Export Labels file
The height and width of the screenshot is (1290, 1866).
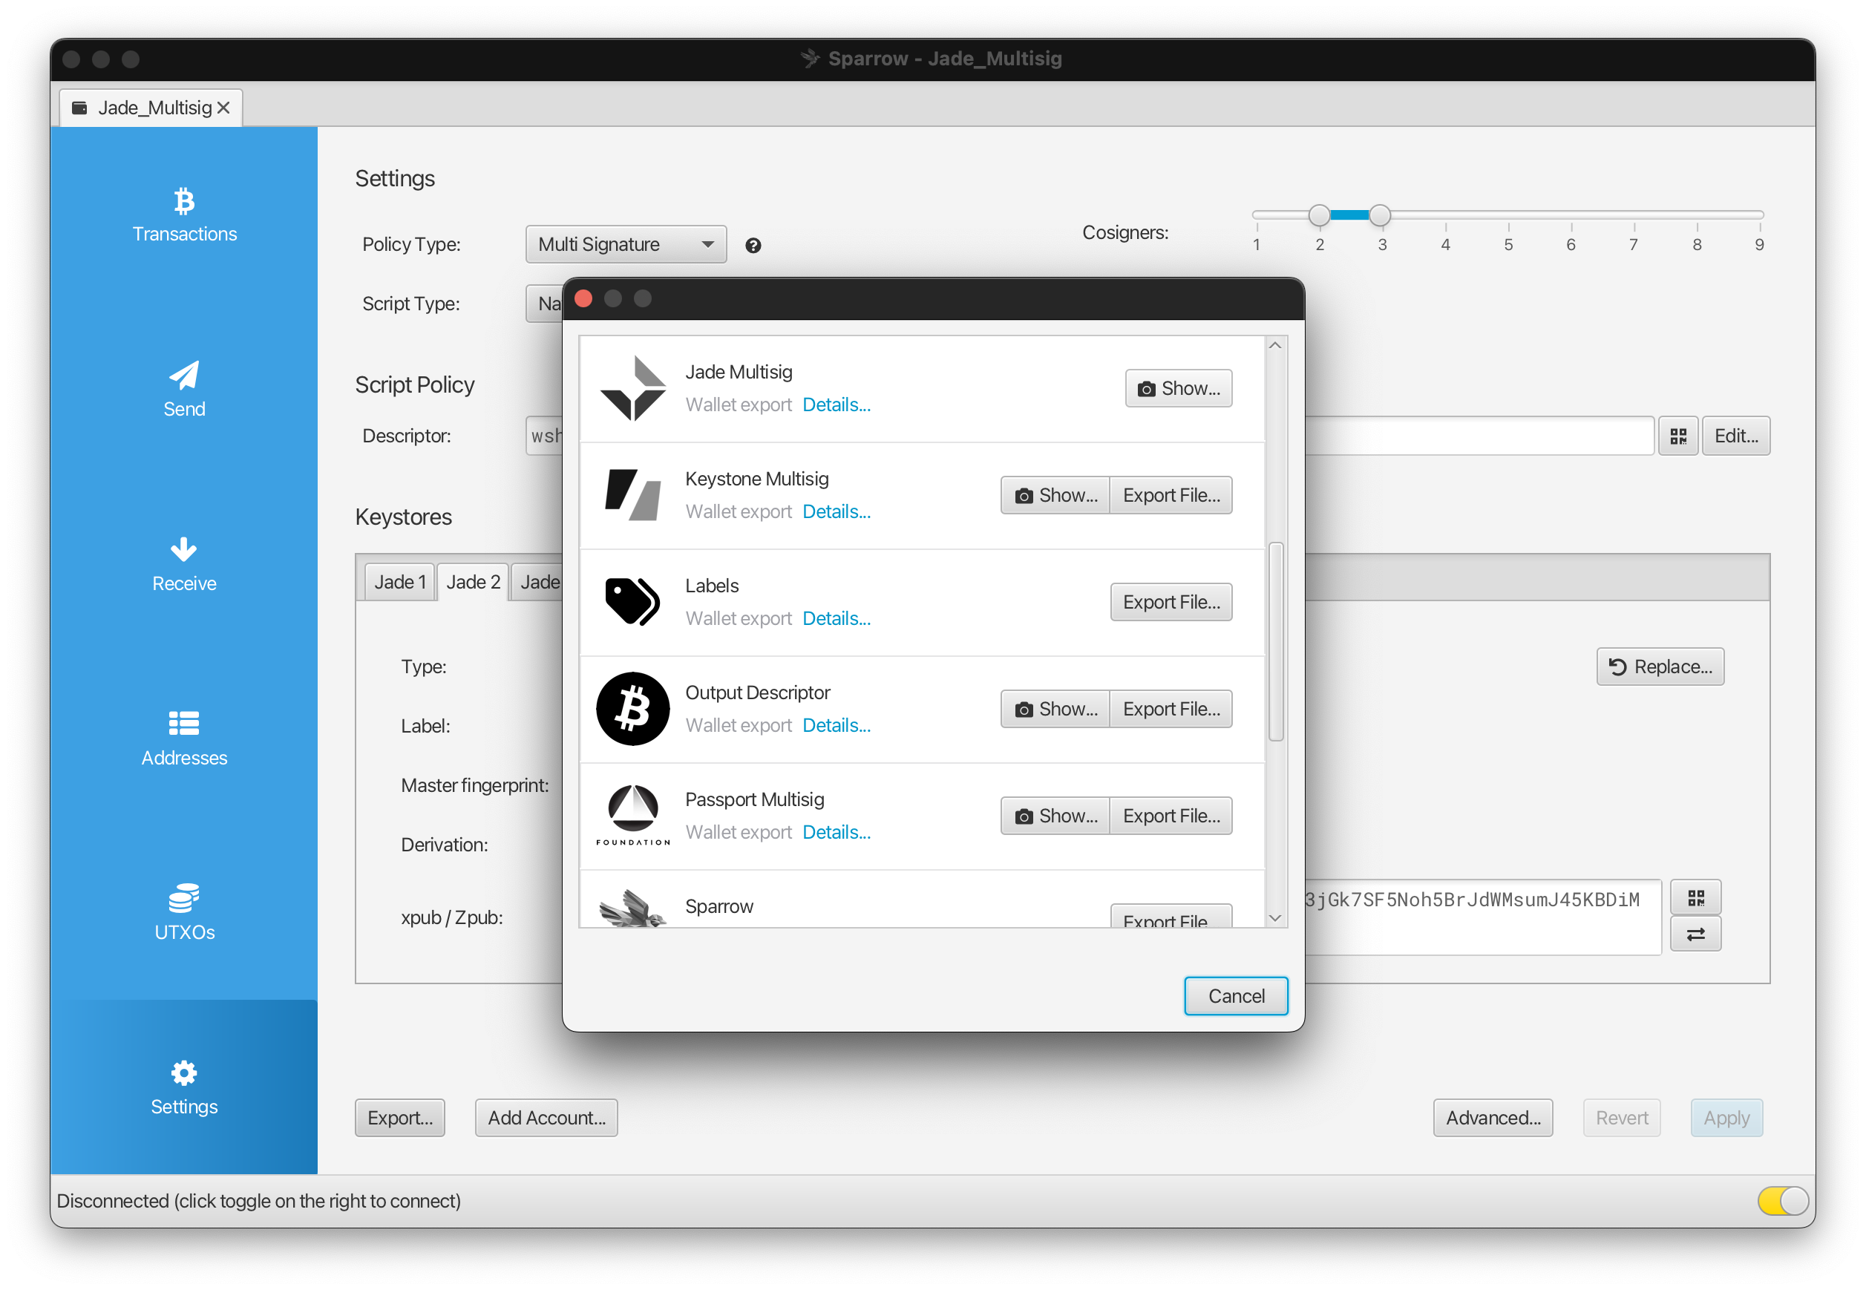(1171, 602)
